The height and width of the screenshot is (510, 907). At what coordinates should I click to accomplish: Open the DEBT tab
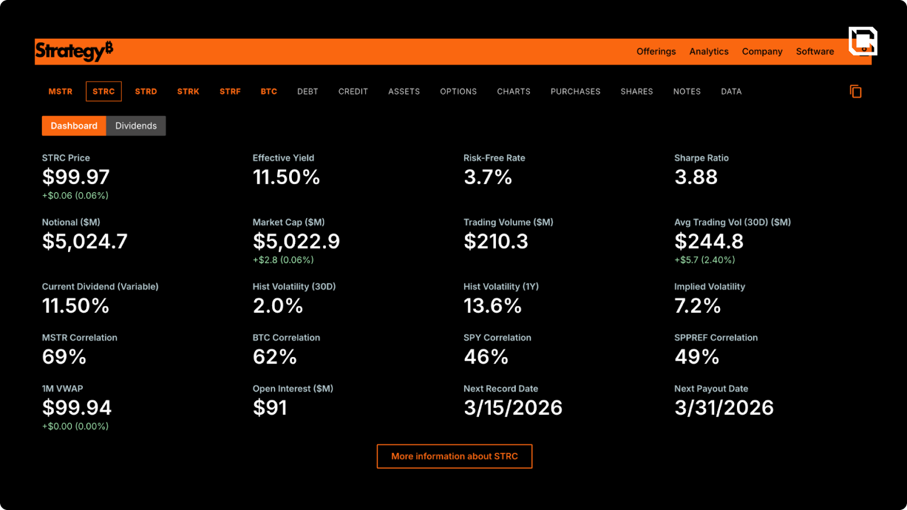point(308,91)
